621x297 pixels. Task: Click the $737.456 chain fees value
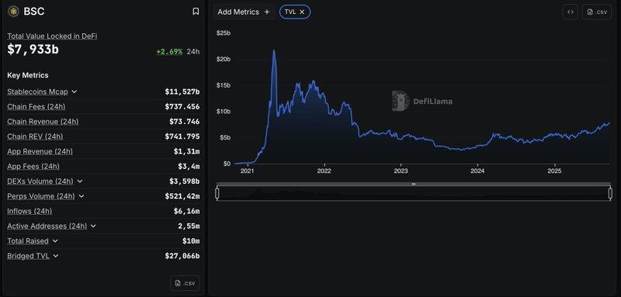pyautogui.click(x=182, y=107)
